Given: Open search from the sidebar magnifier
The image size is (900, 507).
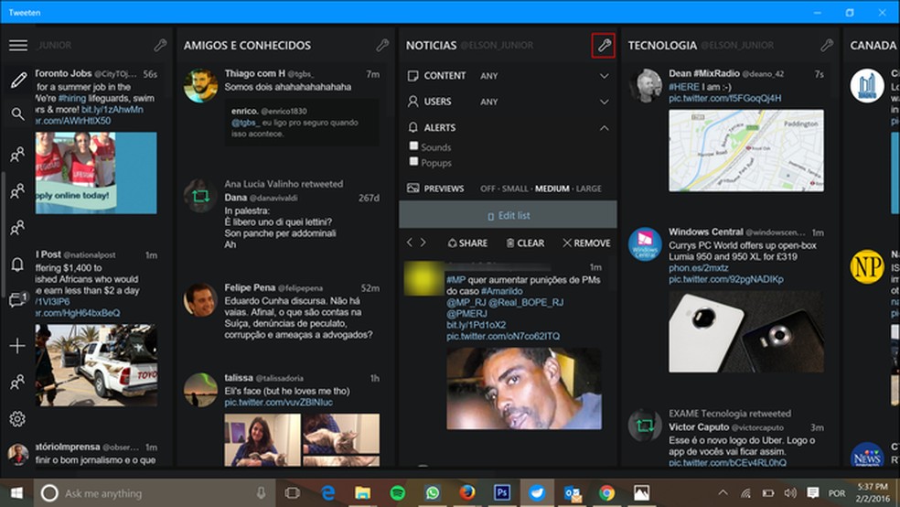Looking at the screenshot, I should point(17,114).
